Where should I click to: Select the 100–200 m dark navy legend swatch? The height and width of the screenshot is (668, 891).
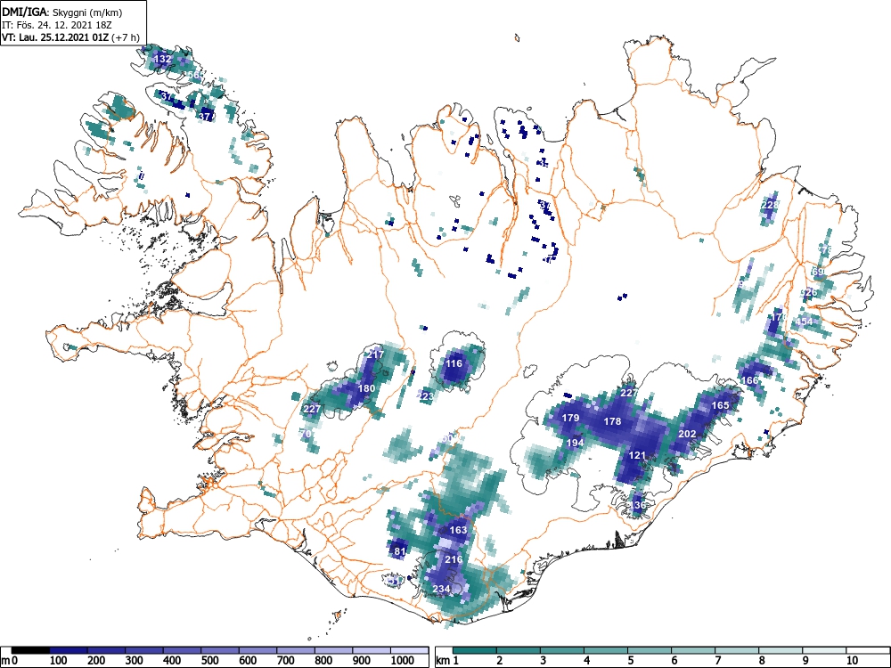pos(69,650)
